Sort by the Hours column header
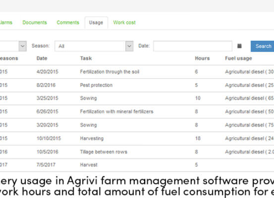The width and height of the screenshot is (274, 198). pyautogui.click(x=202, y=58)
